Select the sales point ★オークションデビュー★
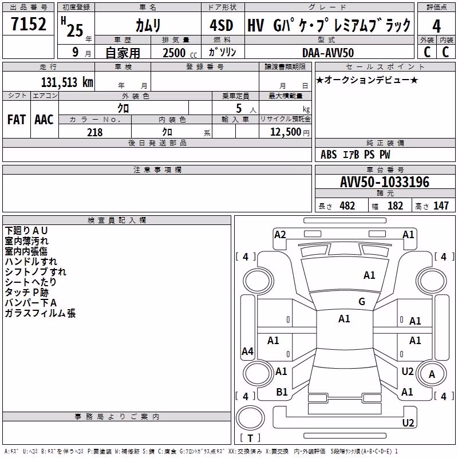 [367, 80]
